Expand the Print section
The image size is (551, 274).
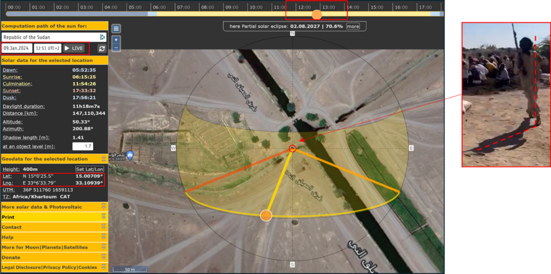click(103, 217)
